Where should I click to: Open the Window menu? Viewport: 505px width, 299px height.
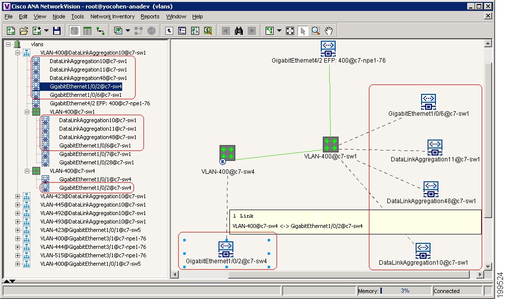point(176,16)
